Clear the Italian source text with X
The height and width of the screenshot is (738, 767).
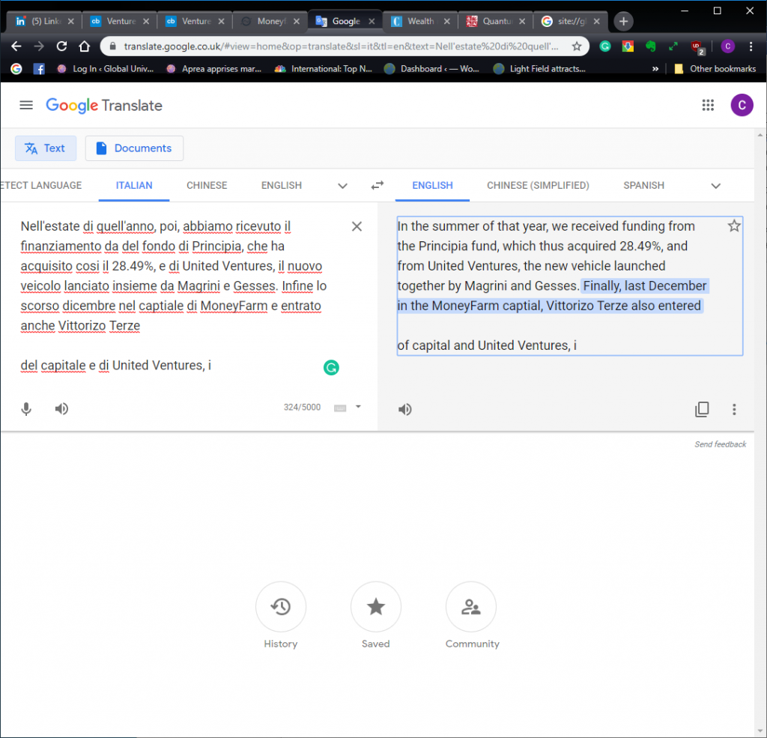click(357, 226)
